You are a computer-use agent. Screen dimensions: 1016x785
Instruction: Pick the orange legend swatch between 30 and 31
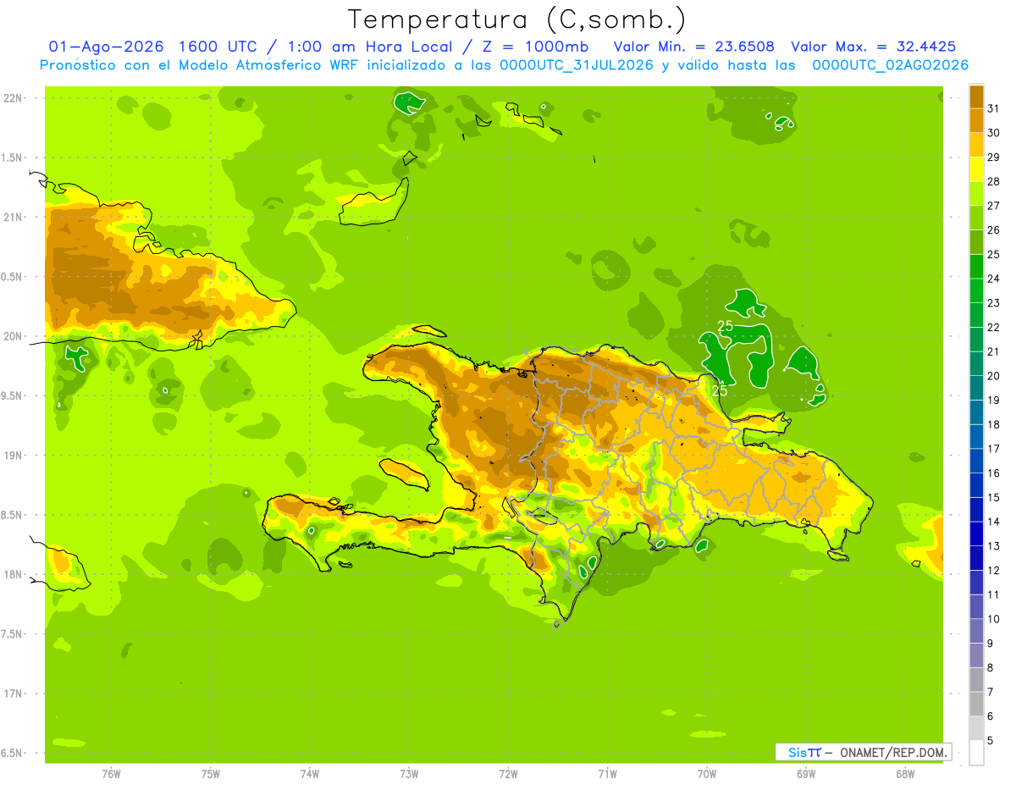coord(976,120)
